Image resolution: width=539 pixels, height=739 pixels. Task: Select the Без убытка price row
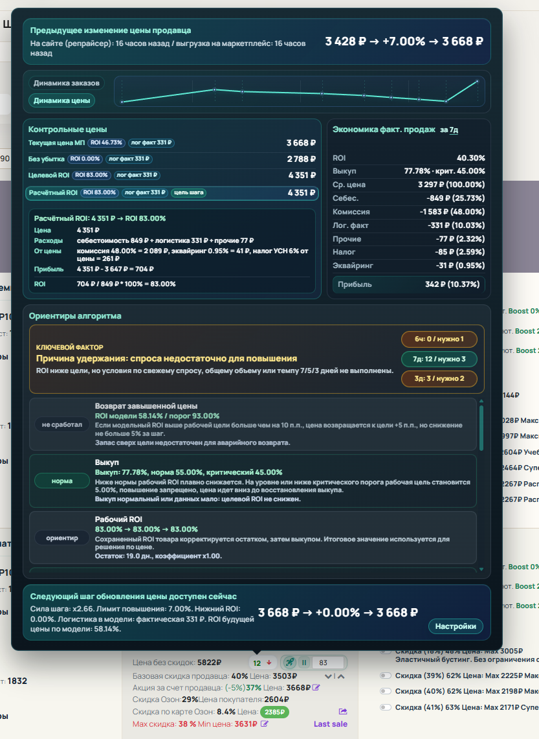coord(172,159)
